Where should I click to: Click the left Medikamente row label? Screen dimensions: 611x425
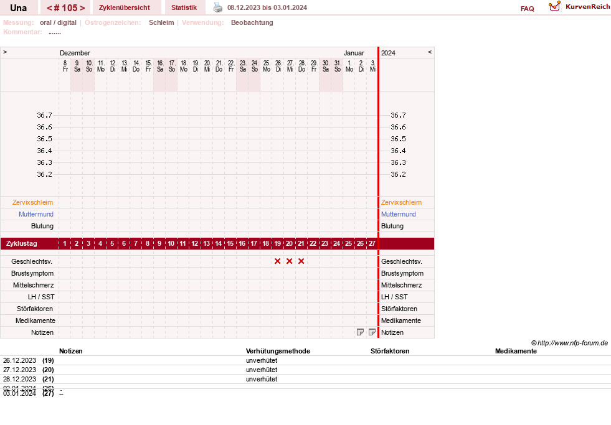point(36,320)
